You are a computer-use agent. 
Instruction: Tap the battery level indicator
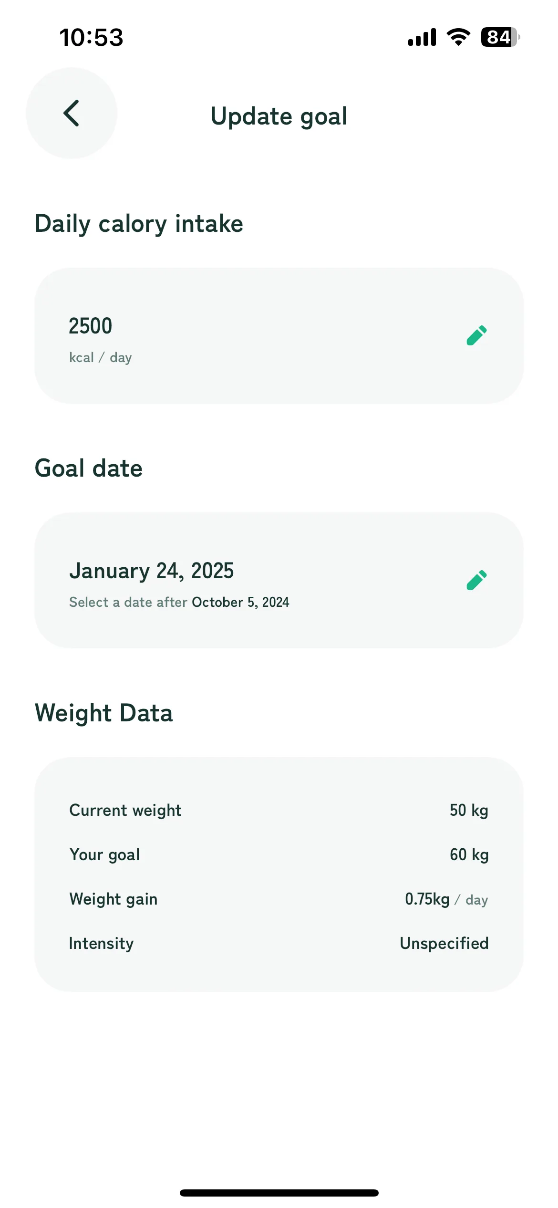500,37
